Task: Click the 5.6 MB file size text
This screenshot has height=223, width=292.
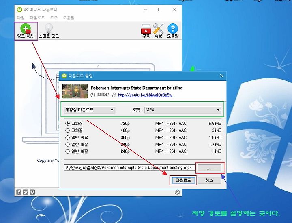Action: coord(215,123)
